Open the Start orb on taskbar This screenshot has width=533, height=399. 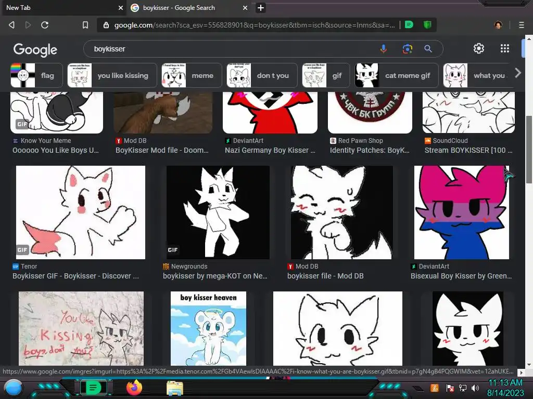(14, 388)
